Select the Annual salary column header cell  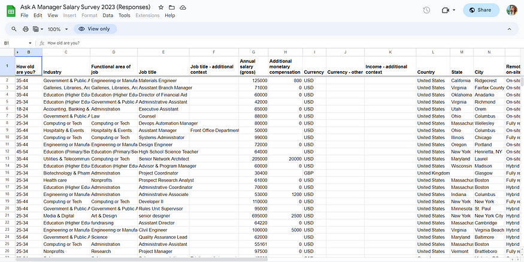(x=253, y=66)
